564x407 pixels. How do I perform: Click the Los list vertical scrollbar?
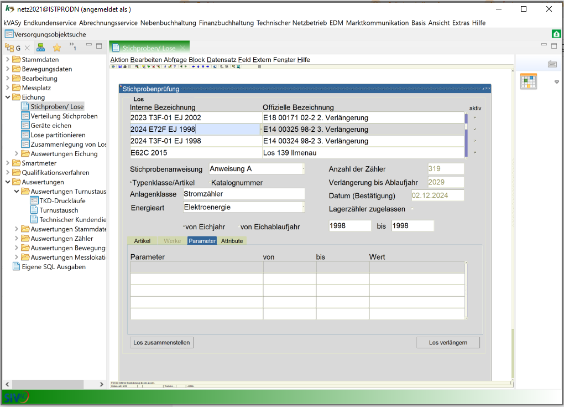(466, 135)
